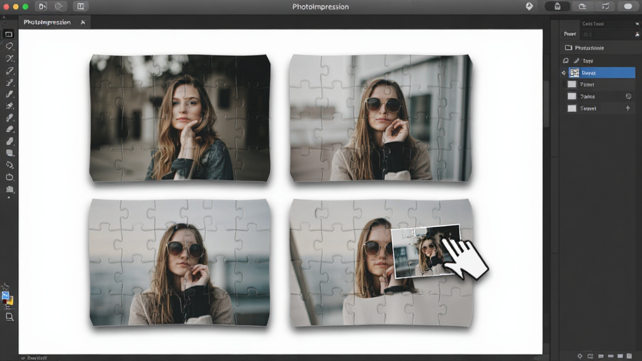Click the zoom tool at toolbar bottom
The height and width of the screenshot is (361, 642).
(x=9, y=317)
